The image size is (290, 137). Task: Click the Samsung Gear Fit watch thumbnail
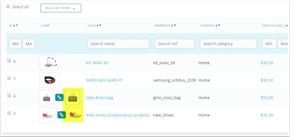pyautogui.click(x=50, y=80)
